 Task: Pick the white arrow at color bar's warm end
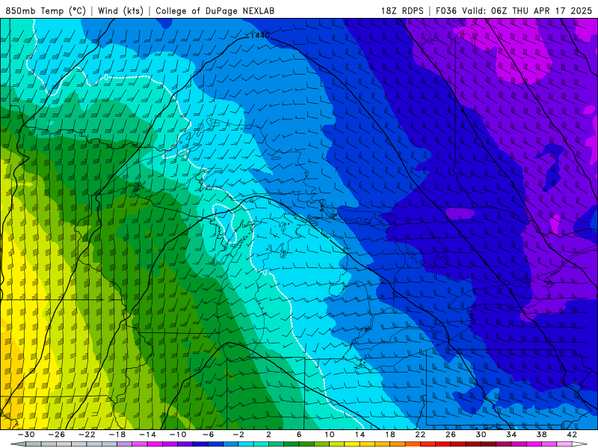tap(580, 444)
